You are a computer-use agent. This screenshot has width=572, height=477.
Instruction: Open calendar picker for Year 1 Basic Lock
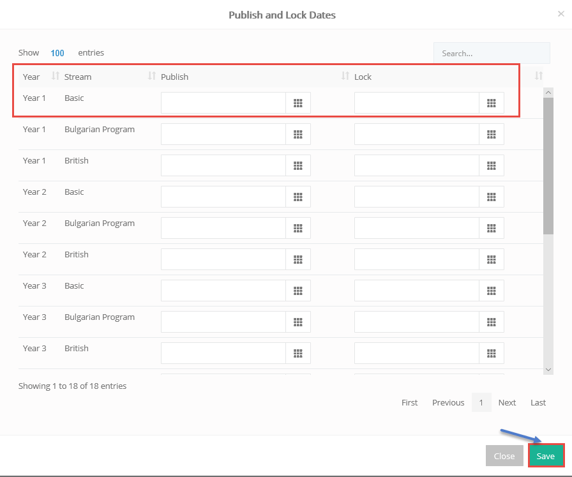[x=492, y=103]
